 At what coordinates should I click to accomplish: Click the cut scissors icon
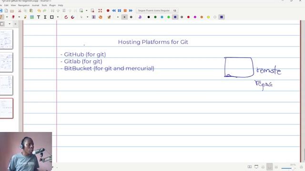[x=20, y=10]
